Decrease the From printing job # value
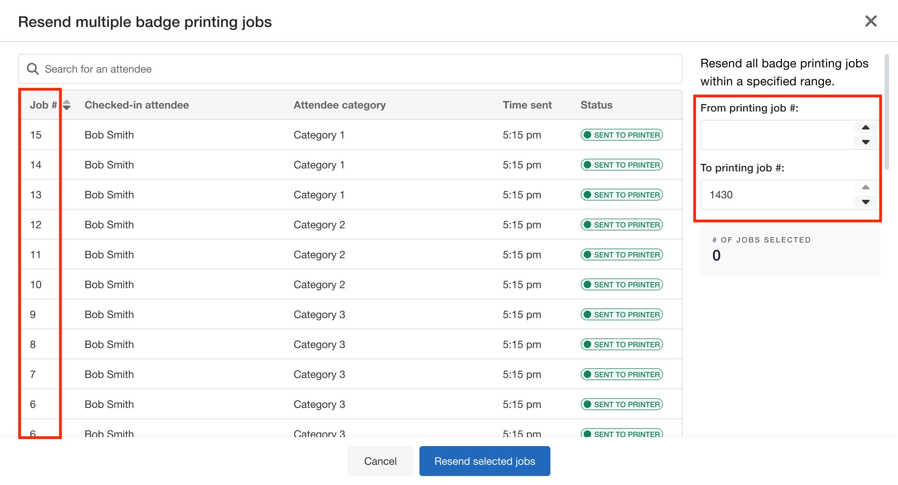Viewport: 898px width, 485px height. (865, 142)
